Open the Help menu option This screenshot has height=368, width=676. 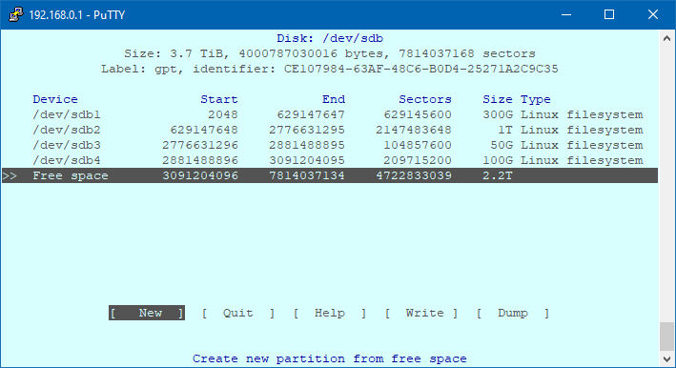[330, 313]
